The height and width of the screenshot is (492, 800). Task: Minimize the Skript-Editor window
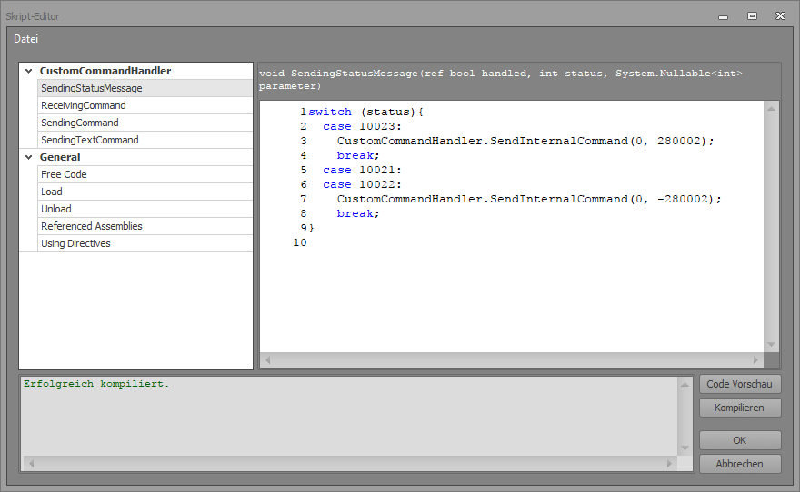coord(723,16)
